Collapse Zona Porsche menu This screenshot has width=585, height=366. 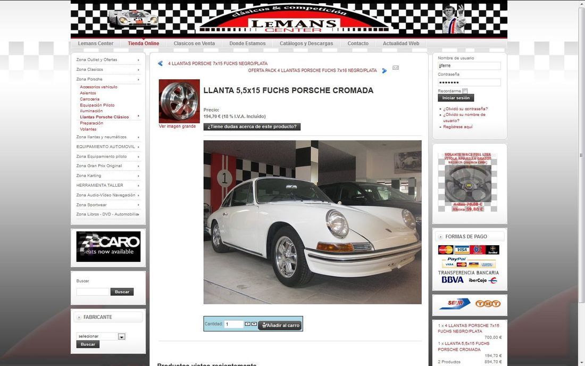click(x=108, y=79)
